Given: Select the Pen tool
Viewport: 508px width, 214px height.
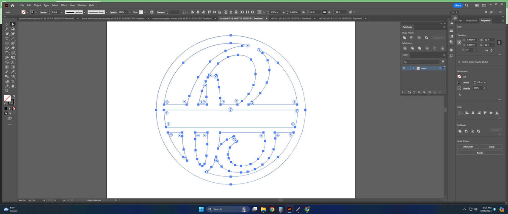Looking at the screenshot, I should coord(7,34).
